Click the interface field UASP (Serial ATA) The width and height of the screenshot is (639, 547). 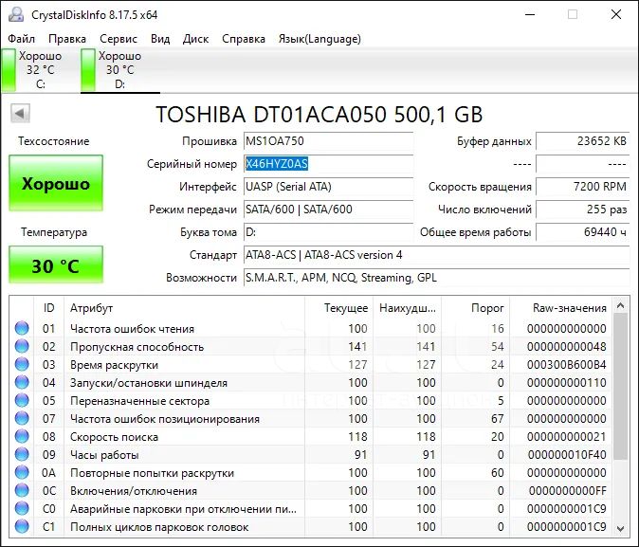pyautogui.click(x=328, y=187)
